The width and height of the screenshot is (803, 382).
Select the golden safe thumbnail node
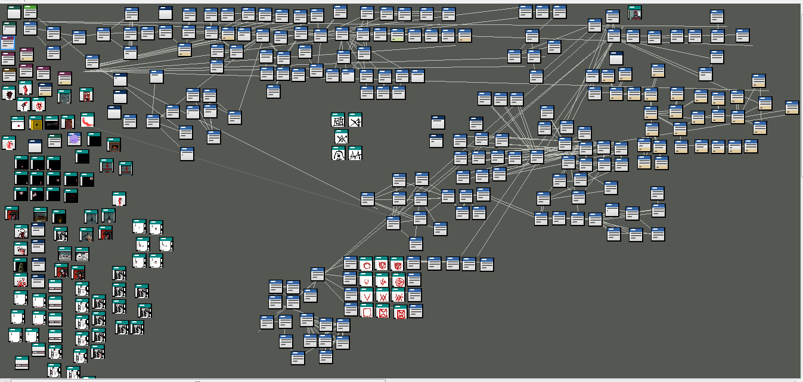(x=36, y=124)
